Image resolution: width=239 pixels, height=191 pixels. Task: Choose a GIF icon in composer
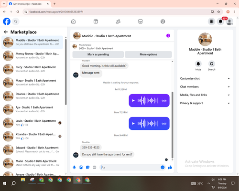(x=95, y=167)
